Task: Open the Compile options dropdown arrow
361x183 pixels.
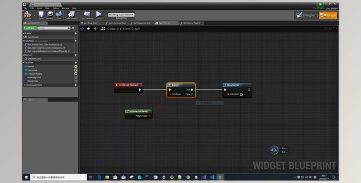Action: click(34, 15)
